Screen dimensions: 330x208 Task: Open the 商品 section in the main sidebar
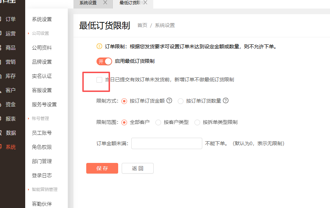click(x=11, y=48)
